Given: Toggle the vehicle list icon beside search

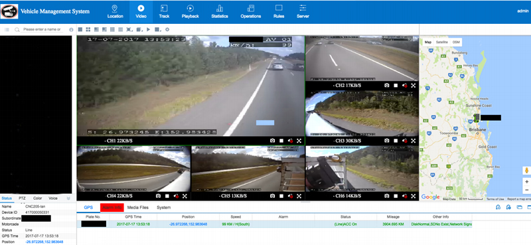Looking at the screenshot, I should [7, 30].
